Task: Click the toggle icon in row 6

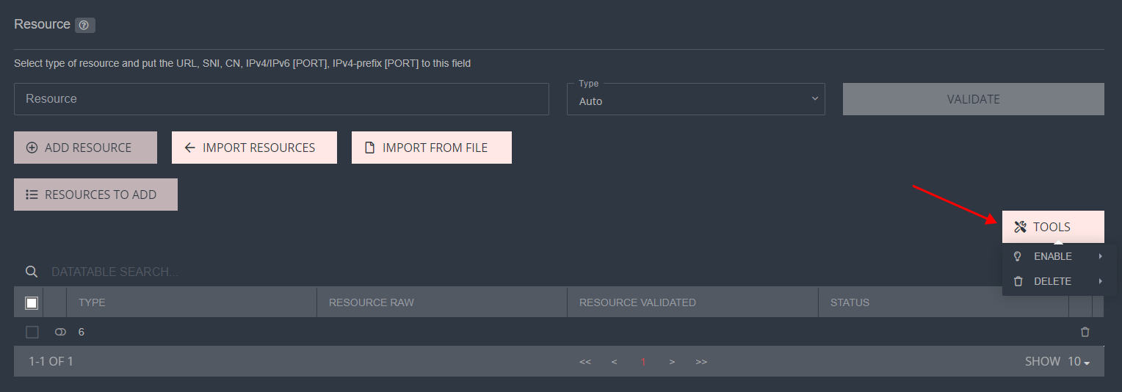Action: coord(60,332)
